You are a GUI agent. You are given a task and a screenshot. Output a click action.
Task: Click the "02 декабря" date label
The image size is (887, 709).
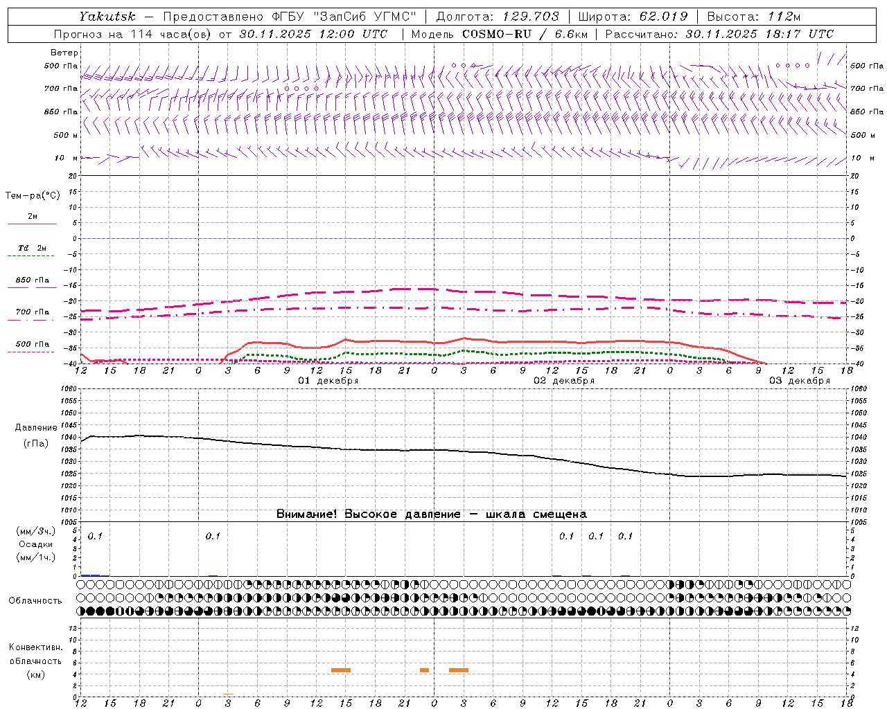564,381
